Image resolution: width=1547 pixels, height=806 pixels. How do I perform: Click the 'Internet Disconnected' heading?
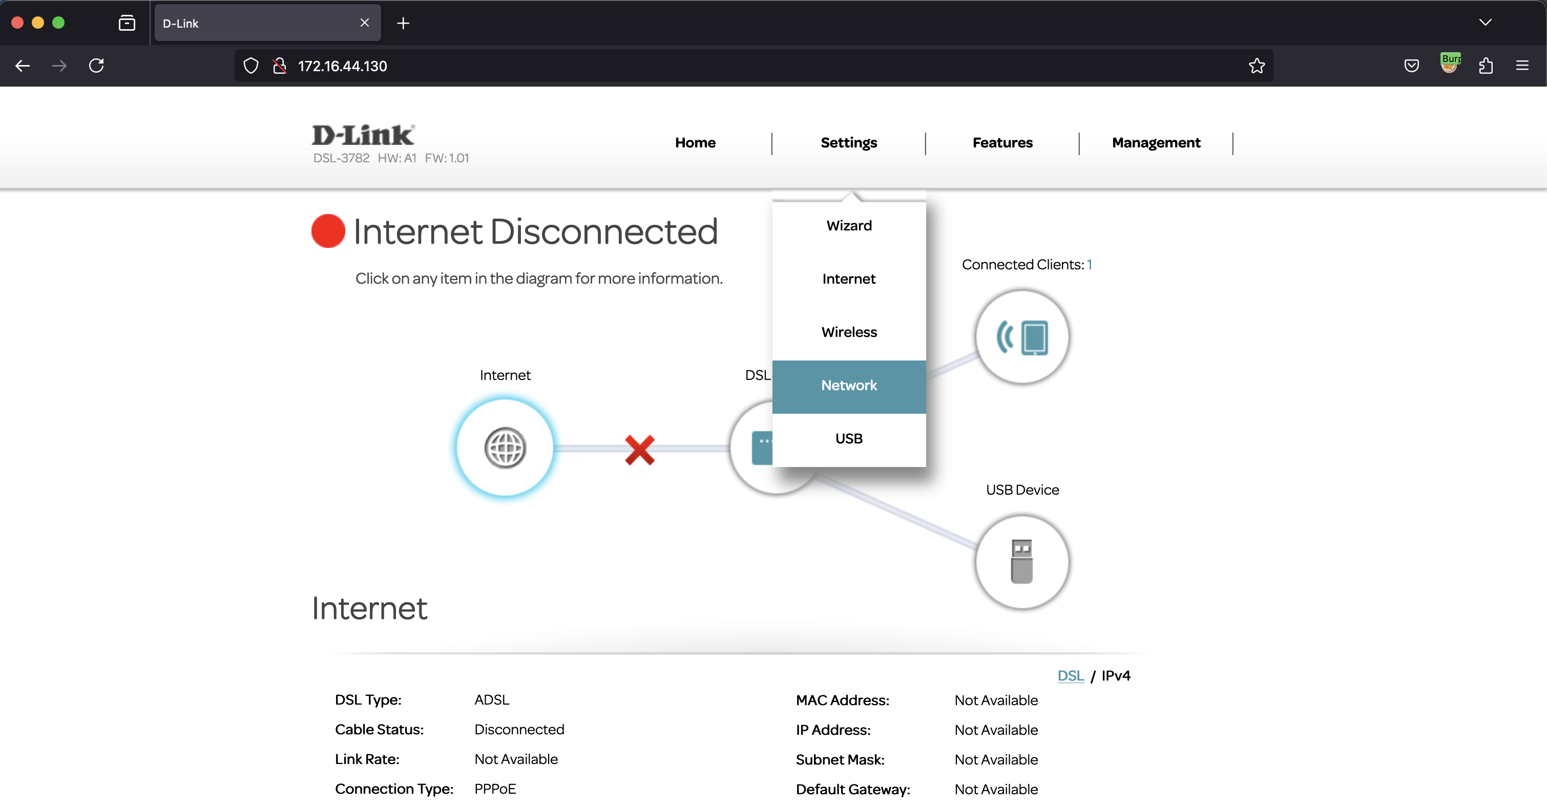[x=535, y=231]
